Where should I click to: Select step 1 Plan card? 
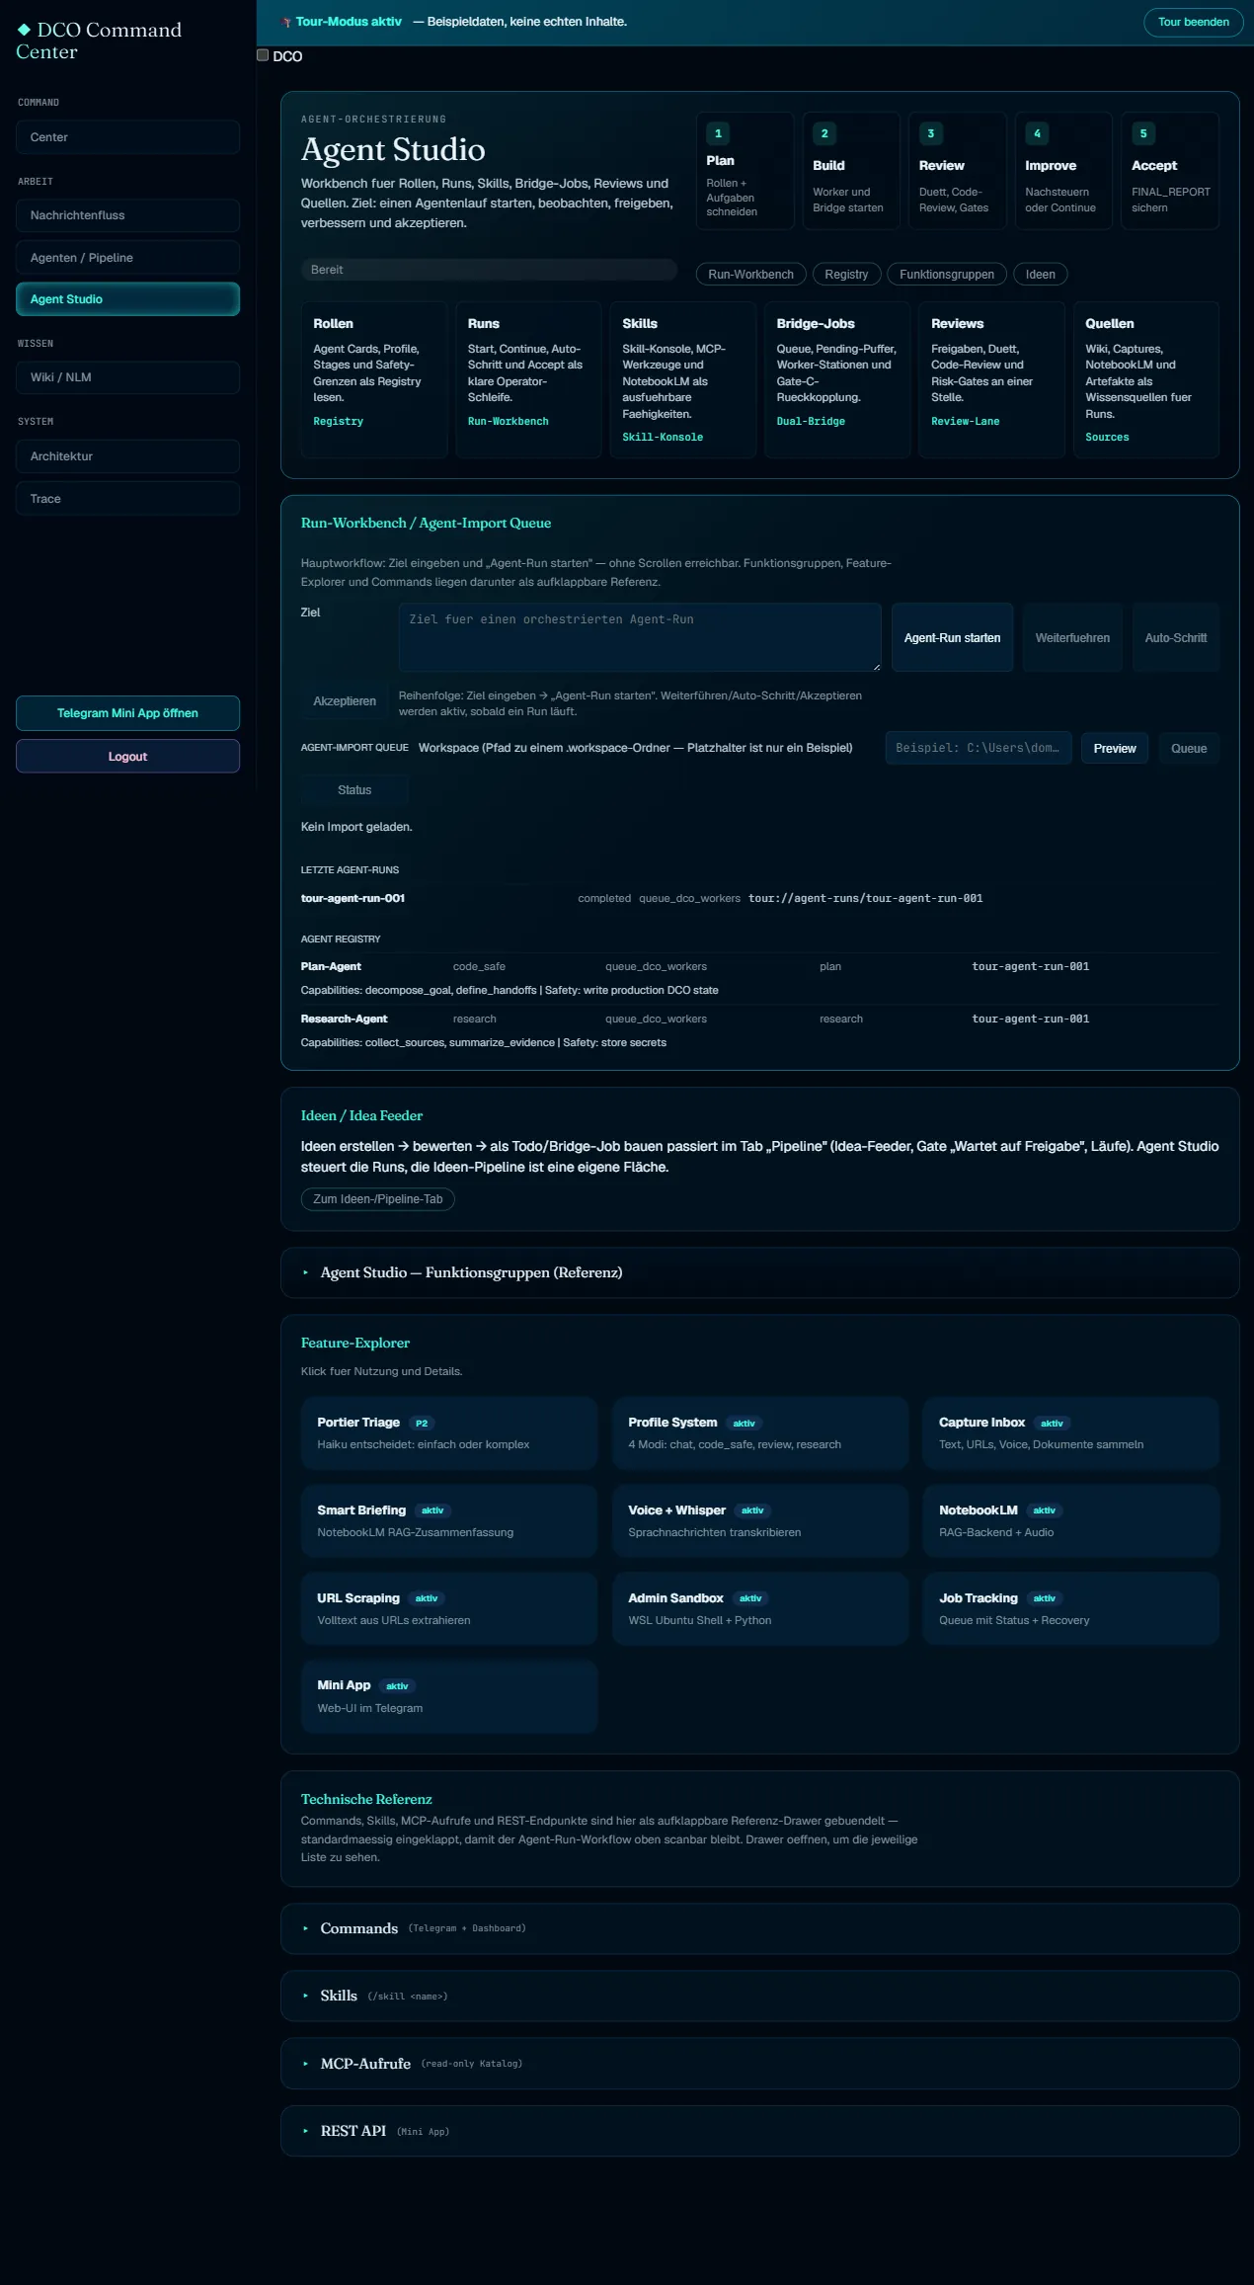[745, 171]
